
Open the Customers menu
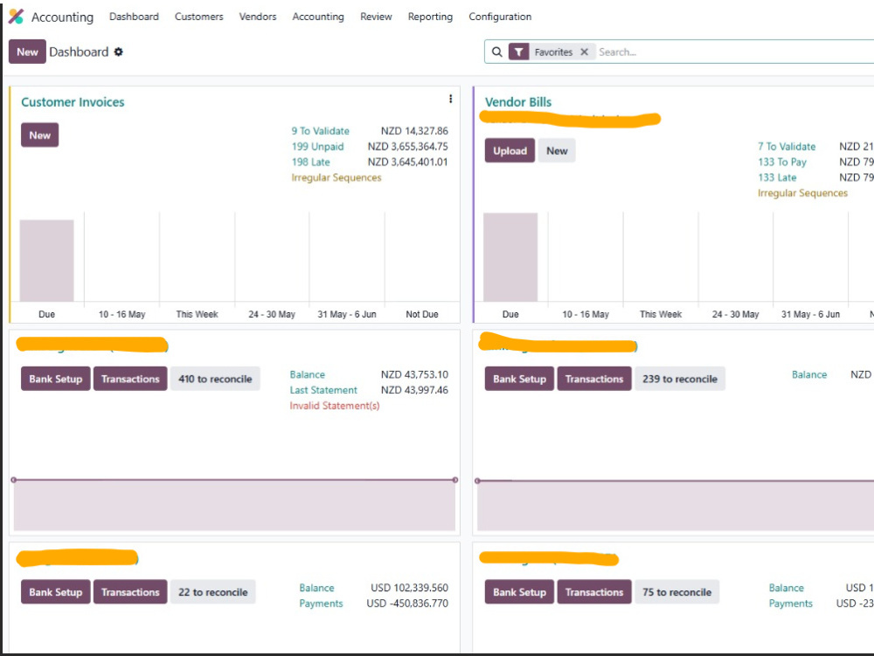(199, 17)
